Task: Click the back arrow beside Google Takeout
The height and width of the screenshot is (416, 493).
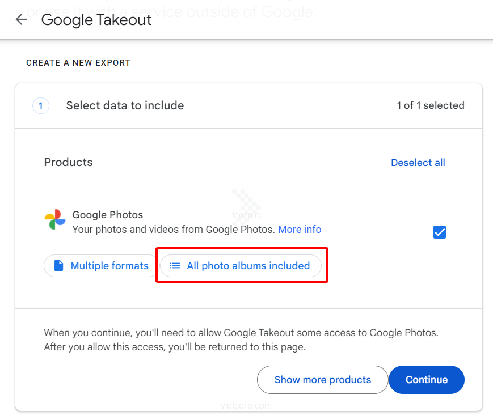Action: 21,20
